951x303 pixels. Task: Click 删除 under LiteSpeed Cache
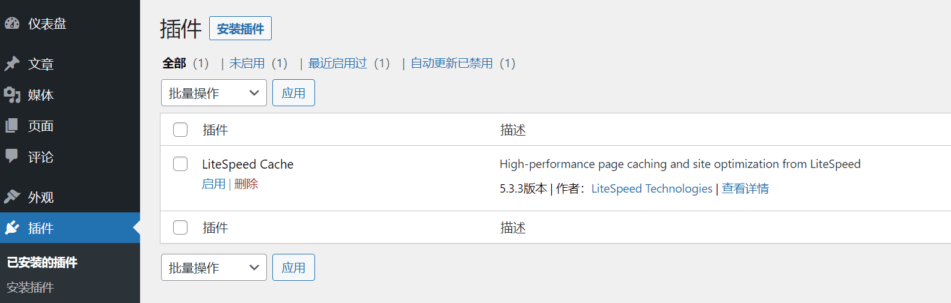[246, 184]
